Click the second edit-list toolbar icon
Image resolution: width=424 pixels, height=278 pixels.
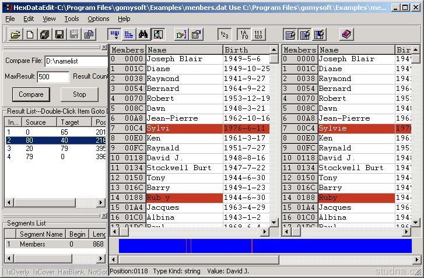pos(305,34)
